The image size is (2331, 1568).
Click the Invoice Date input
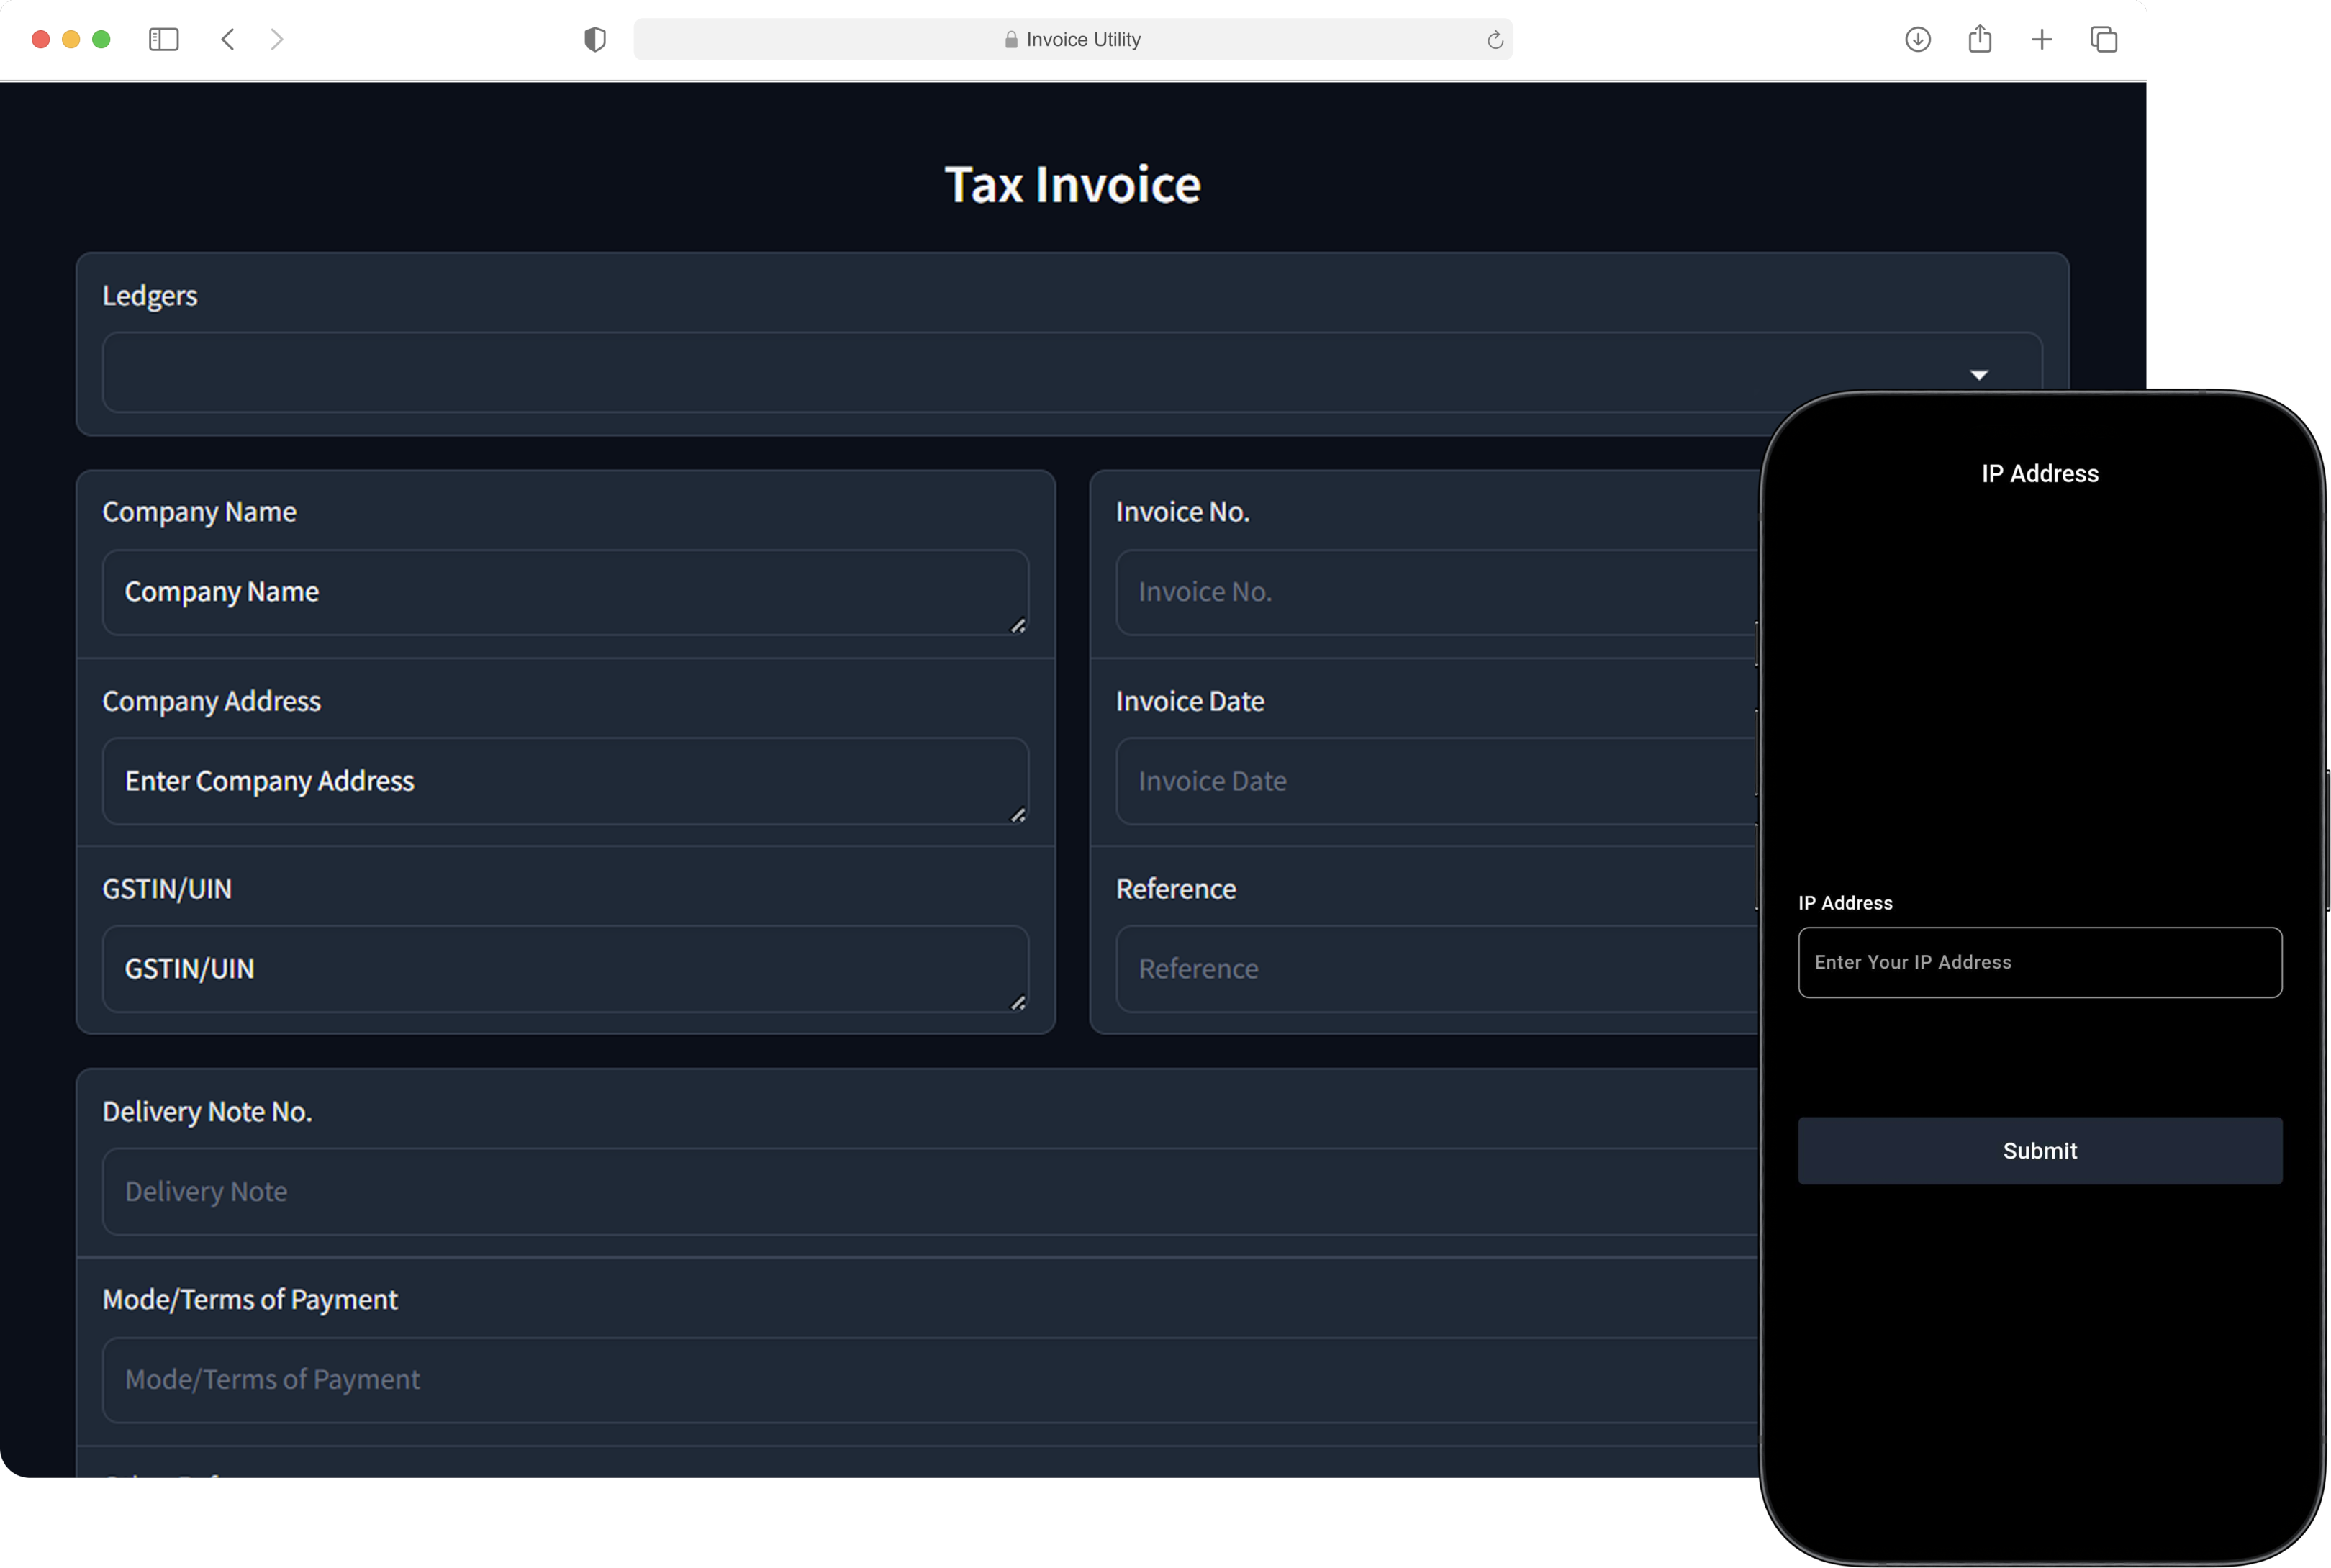[1400, 781]
